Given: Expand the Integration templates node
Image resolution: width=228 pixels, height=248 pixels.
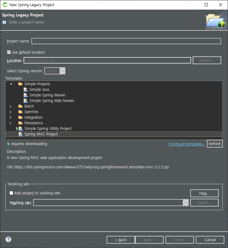Looking at the screenshot, I should pos(11,117).
